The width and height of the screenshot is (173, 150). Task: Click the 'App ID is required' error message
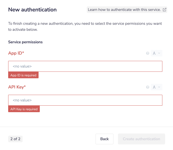pos(23,75)
